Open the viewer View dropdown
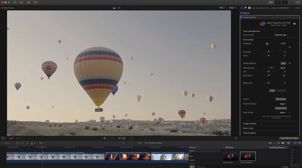 [232, 8]
